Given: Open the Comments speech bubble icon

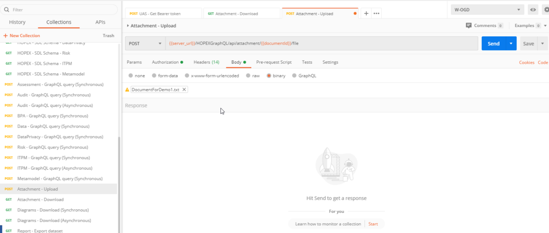Looking at the screenshot, I should point(468,26).
